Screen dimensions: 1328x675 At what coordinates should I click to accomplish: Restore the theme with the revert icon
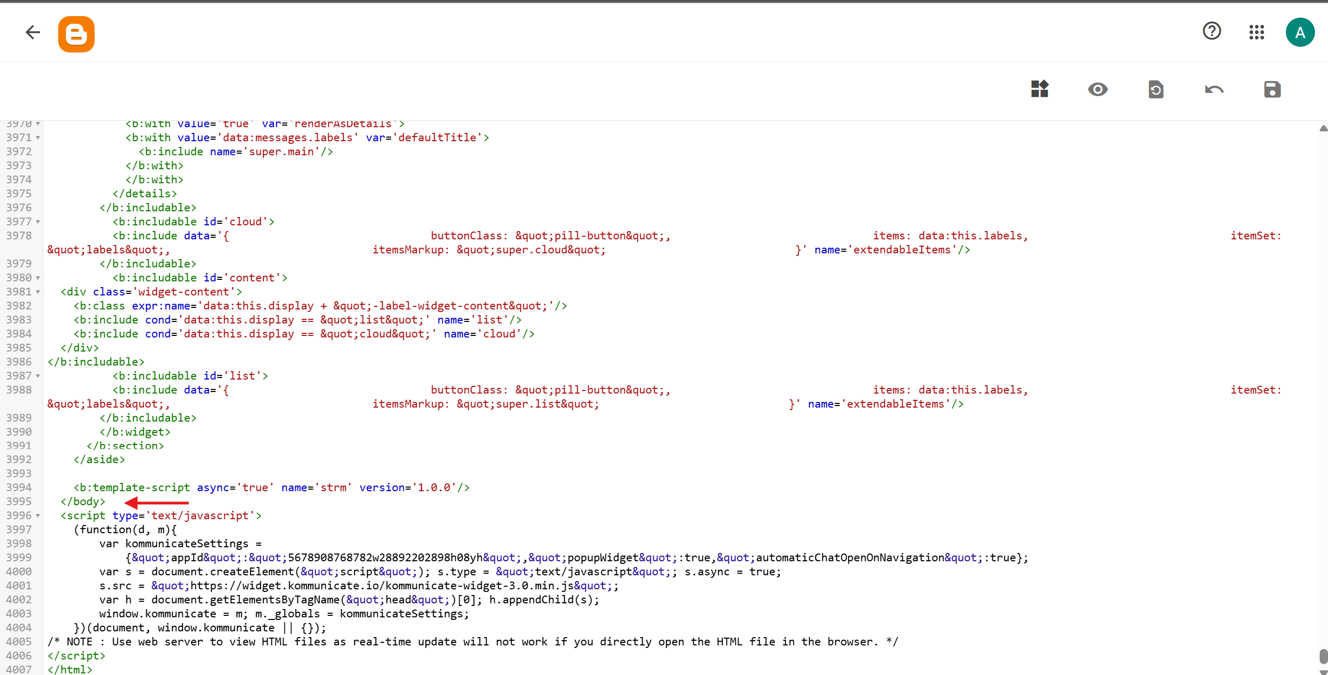click(x=1156, y=89)
